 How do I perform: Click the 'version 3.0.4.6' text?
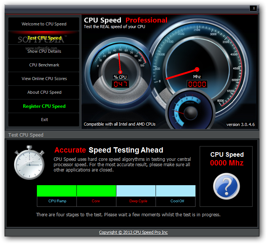[240, 124]
